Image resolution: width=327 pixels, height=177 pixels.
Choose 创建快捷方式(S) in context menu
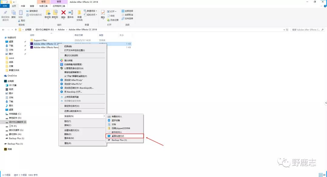pos(71,130)
